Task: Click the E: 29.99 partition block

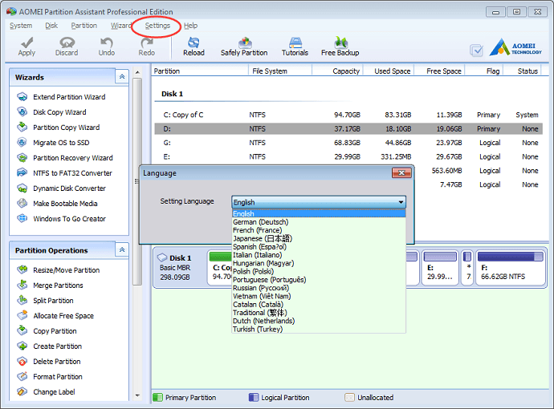Action: click(440, 268)
